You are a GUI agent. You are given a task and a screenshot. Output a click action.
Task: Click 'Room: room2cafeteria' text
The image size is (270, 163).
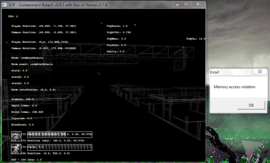point(27,58)
